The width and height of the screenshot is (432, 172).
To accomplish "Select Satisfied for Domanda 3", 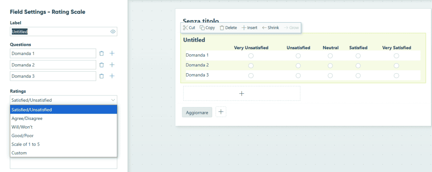I will [x=358, y=76].
